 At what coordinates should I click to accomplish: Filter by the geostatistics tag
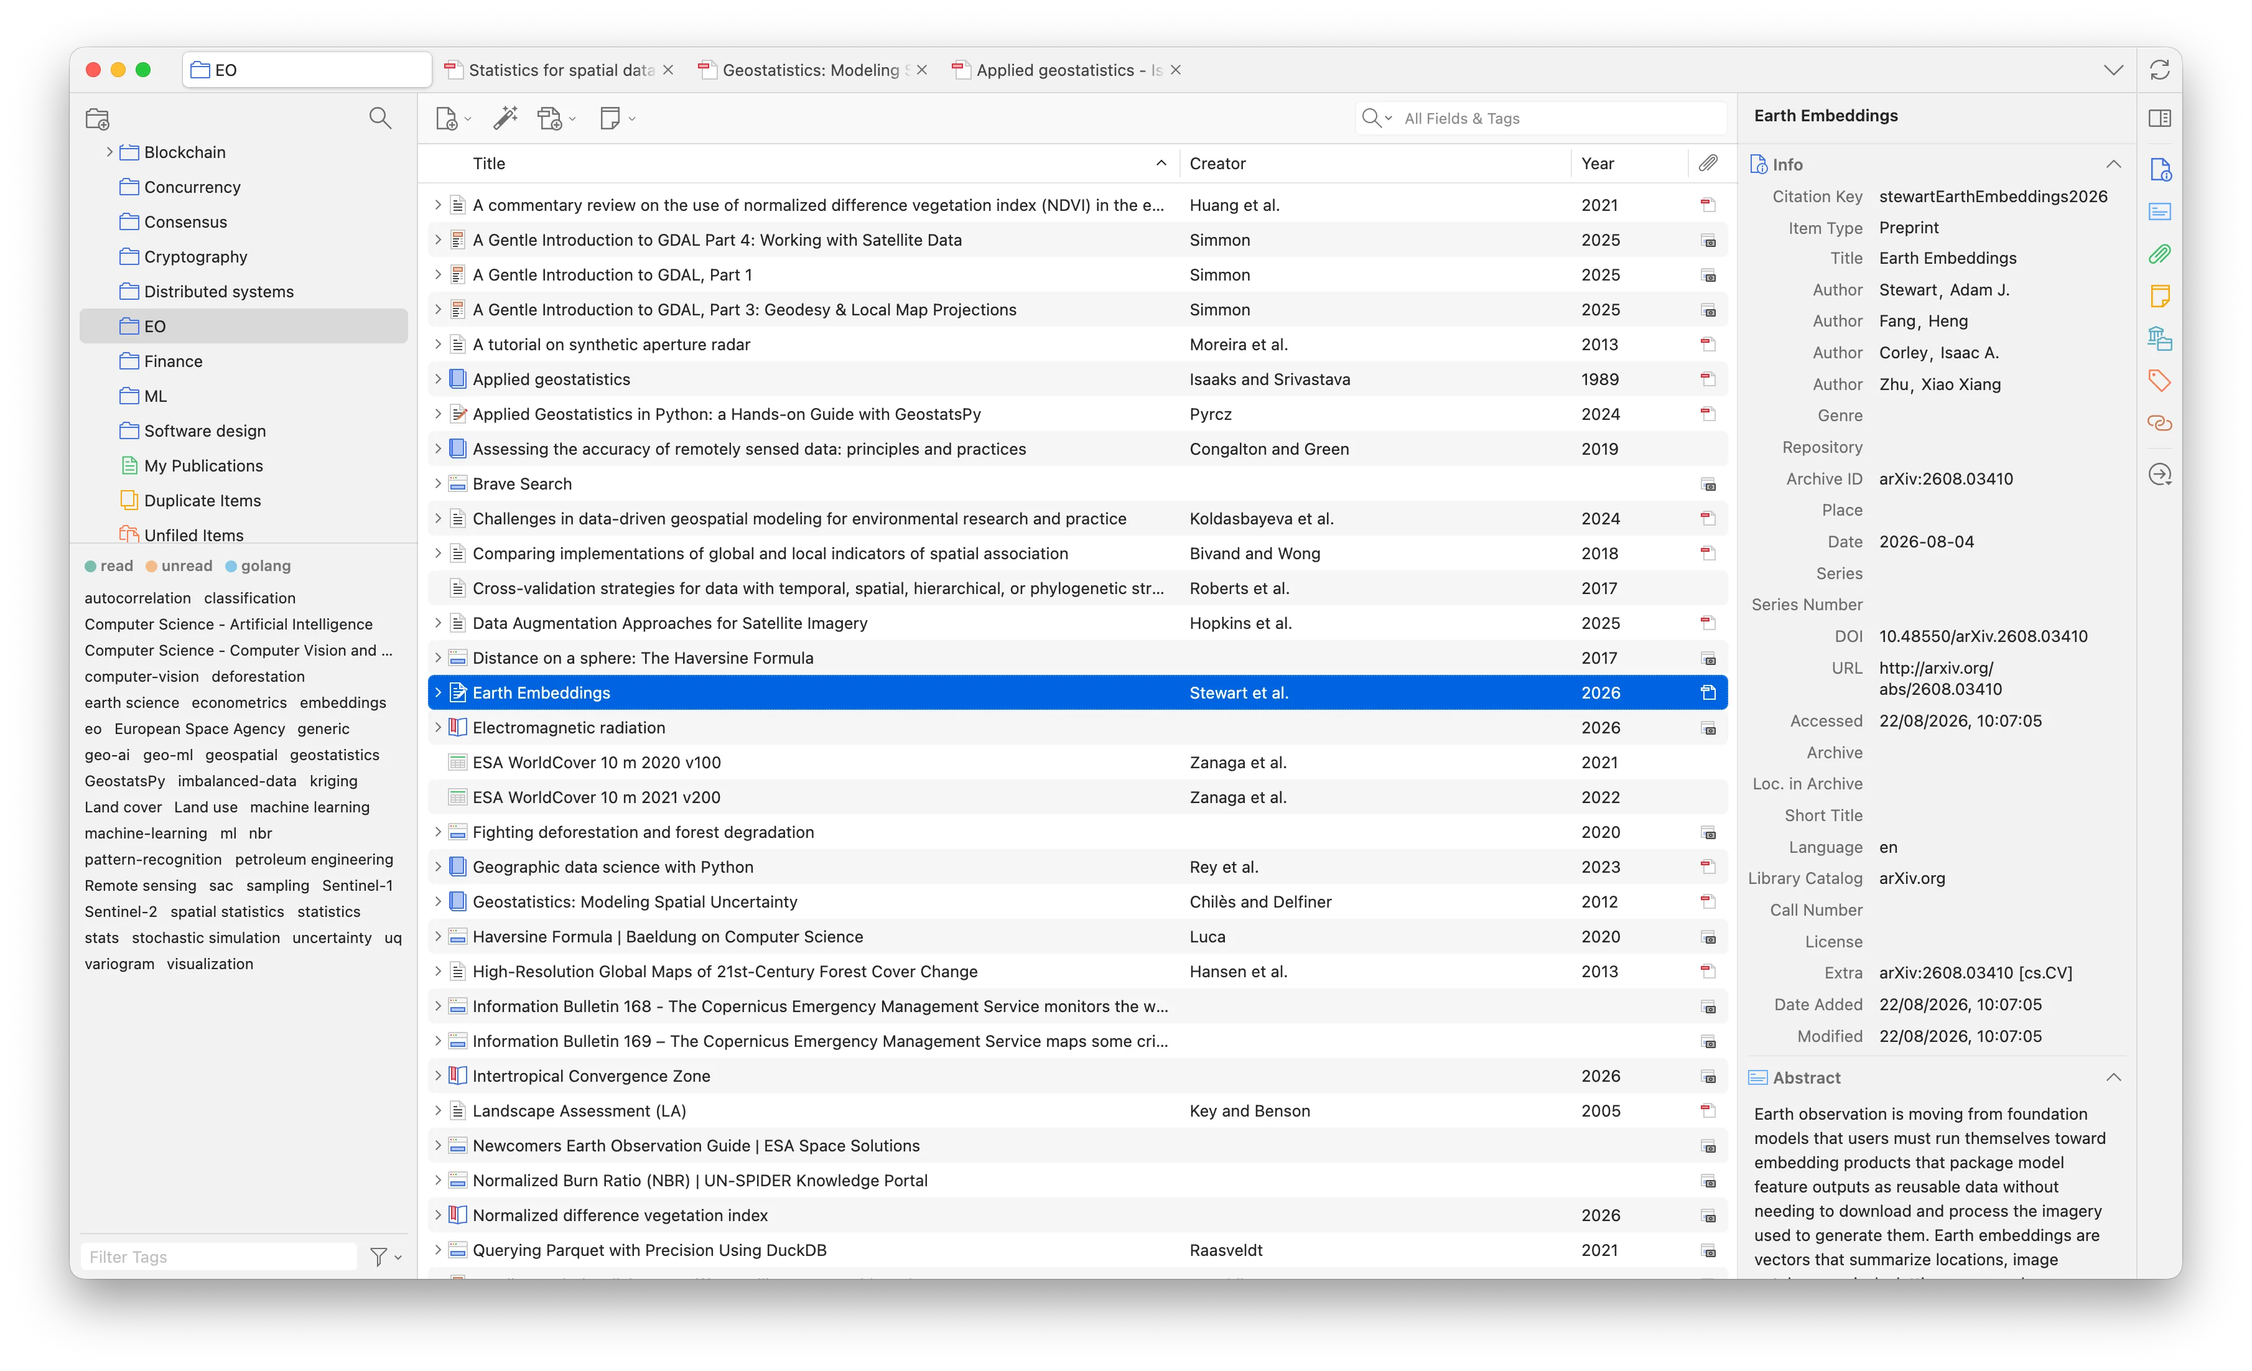[x=335, y=755]
